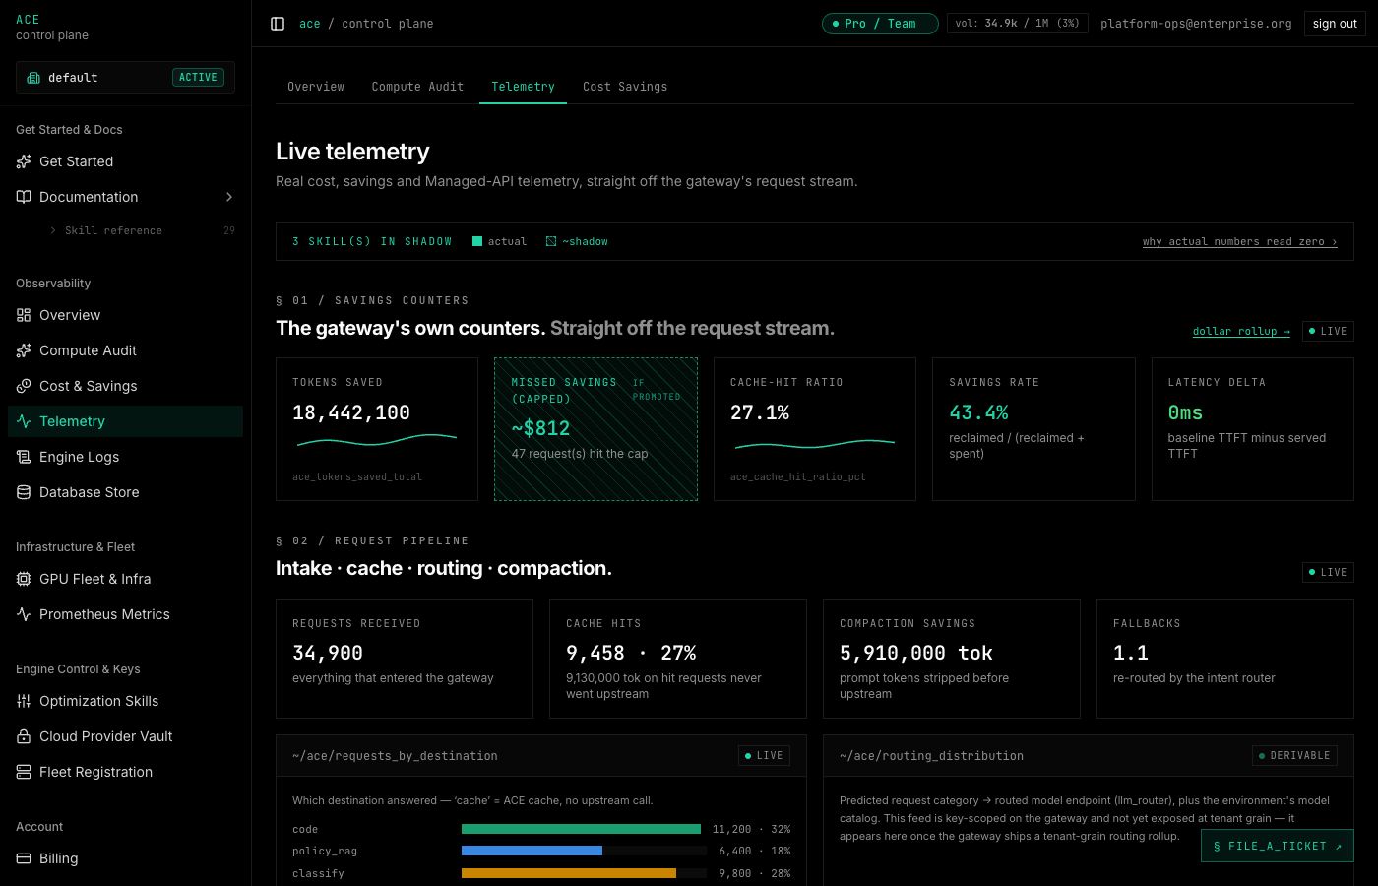1378x886 pixels.
Task: Open Prometheus Metrics page
Action: click(x=125, y=614)
